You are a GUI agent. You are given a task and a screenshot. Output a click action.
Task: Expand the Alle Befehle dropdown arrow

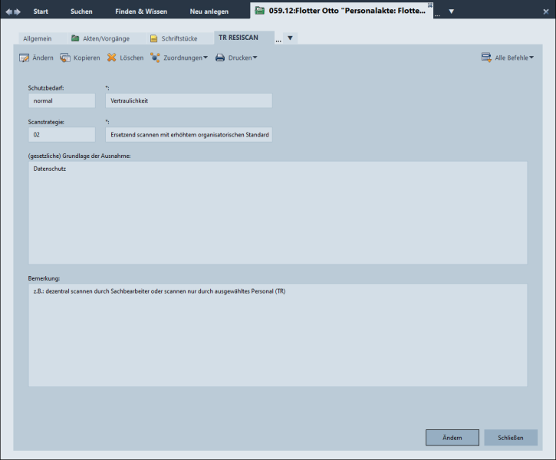[x=531, y=58]
